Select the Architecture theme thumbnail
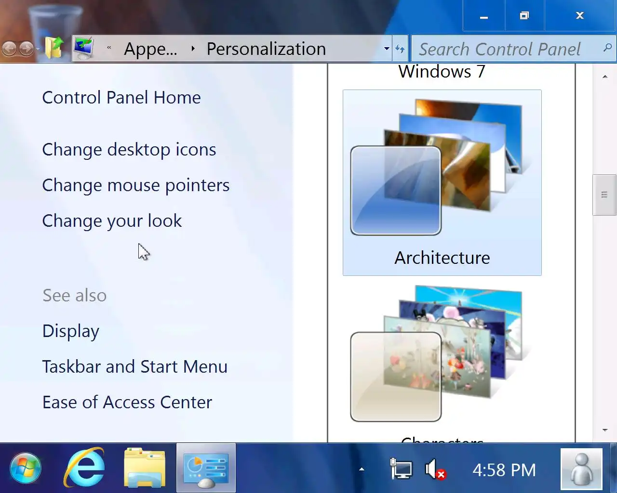Viewport: 617px width, 493px height. 442,182
